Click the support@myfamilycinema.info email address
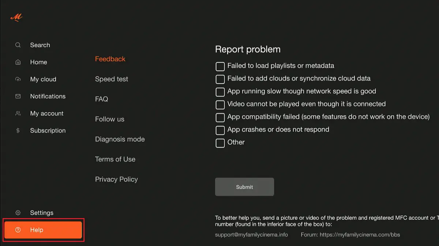The image size is (439, 246). click(x=251, y=235)
